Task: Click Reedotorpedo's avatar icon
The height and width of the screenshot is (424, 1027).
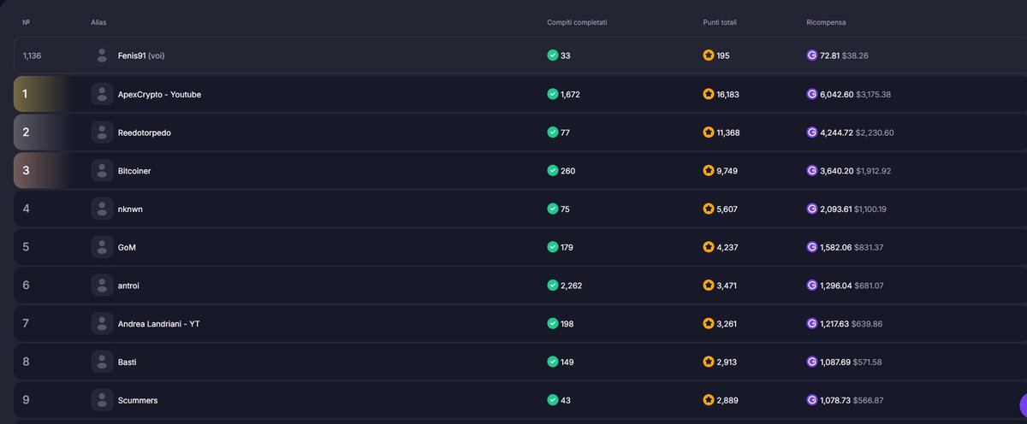Action: 103,132
